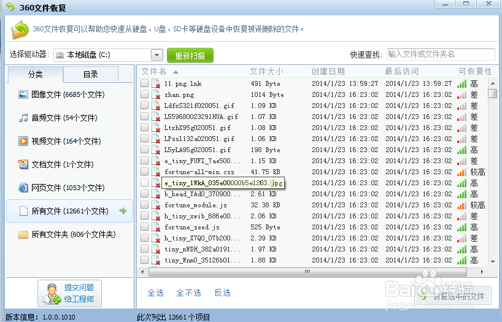Click the vertical scrollbar down arrow
502x322 pixels.
[x=493, y=261]
